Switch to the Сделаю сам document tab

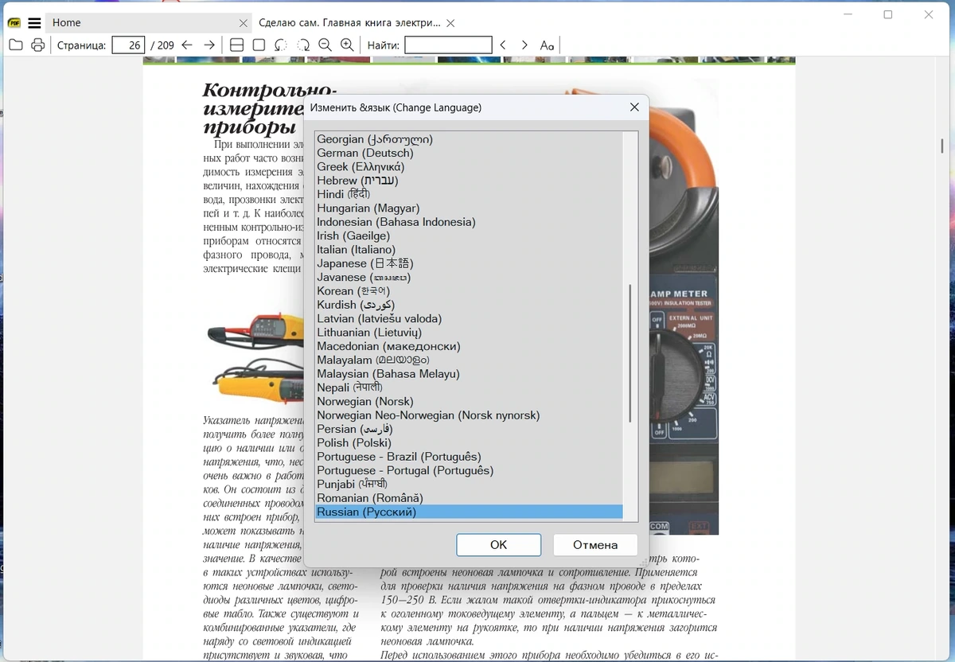tap(357, 23)
